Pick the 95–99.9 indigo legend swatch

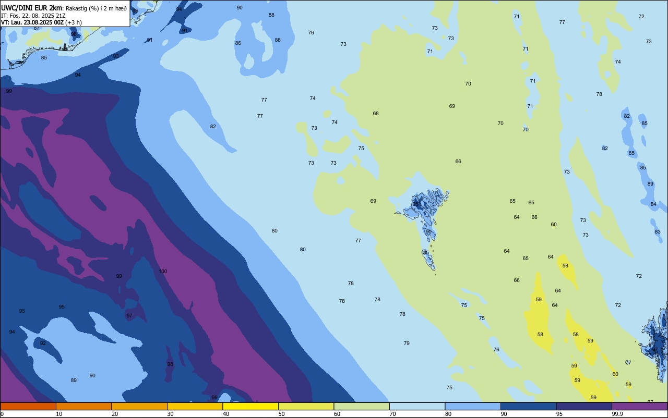584,406
